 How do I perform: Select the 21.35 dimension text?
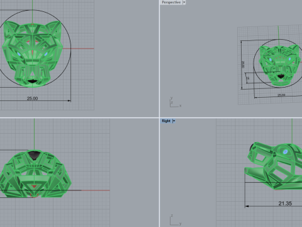tap(285, 203)
